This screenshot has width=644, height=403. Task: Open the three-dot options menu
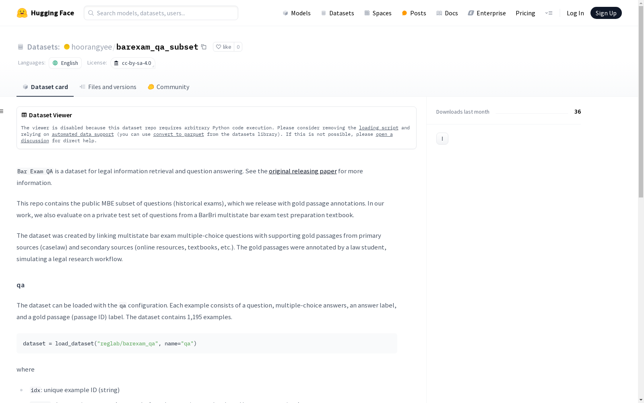(x=442, y=139)
